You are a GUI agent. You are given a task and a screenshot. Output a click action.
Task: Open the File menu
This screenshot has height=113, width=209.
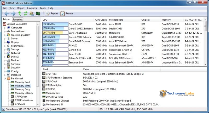tap(5, 8)
